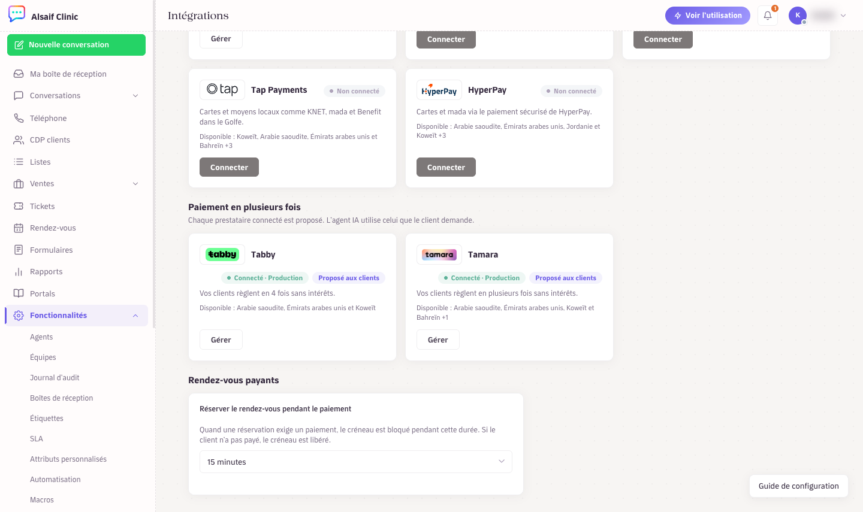Open Étiquettes settings

point(47,419)
